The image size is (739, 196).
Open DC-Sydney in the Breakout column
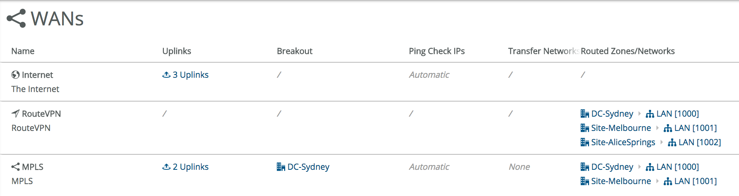(x=308, y=167)
